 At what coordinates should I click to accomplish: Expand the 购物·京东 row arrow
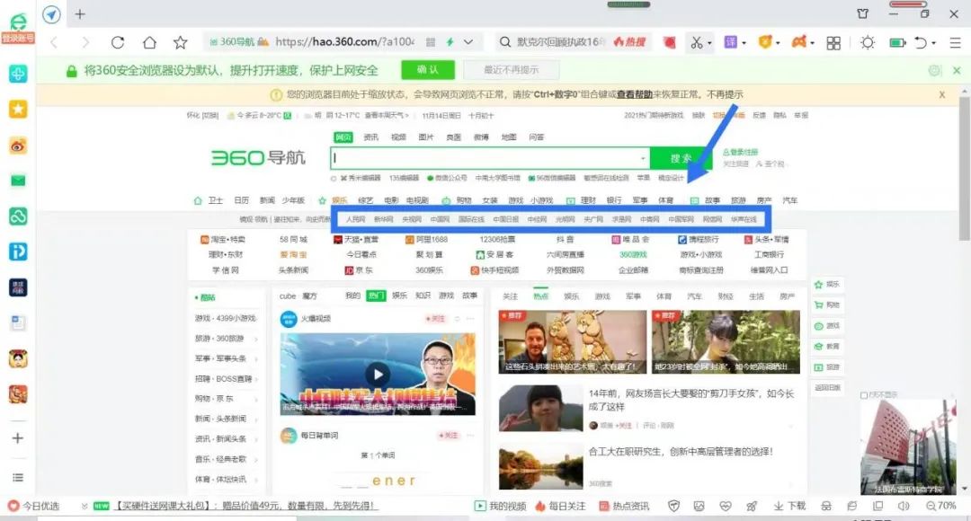point(255,400)
